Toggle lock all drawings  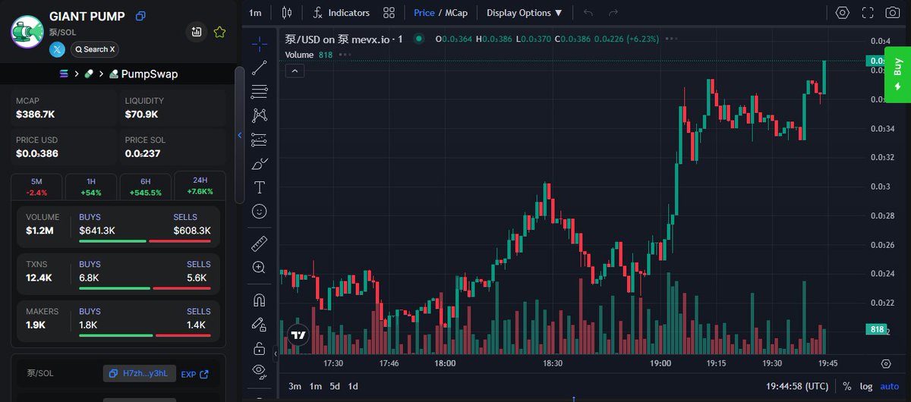(260, 349)
